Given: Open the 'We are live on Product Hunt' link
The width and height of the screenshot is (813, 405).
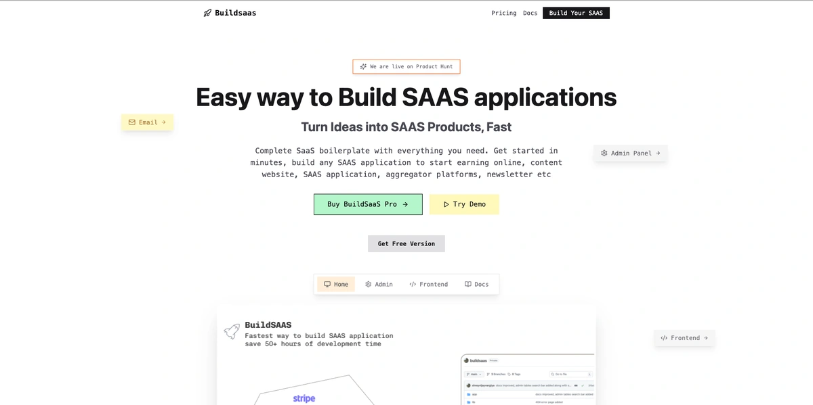Looking at the screenshot, I should pyautogui.click(x=406, y=66).
